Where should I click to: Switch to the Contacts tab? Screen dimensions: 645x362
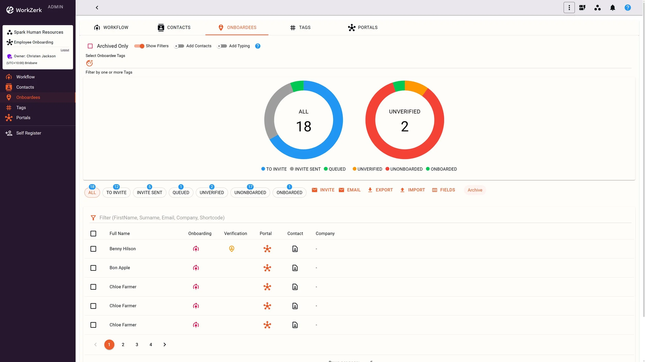(x=174, y=28)
